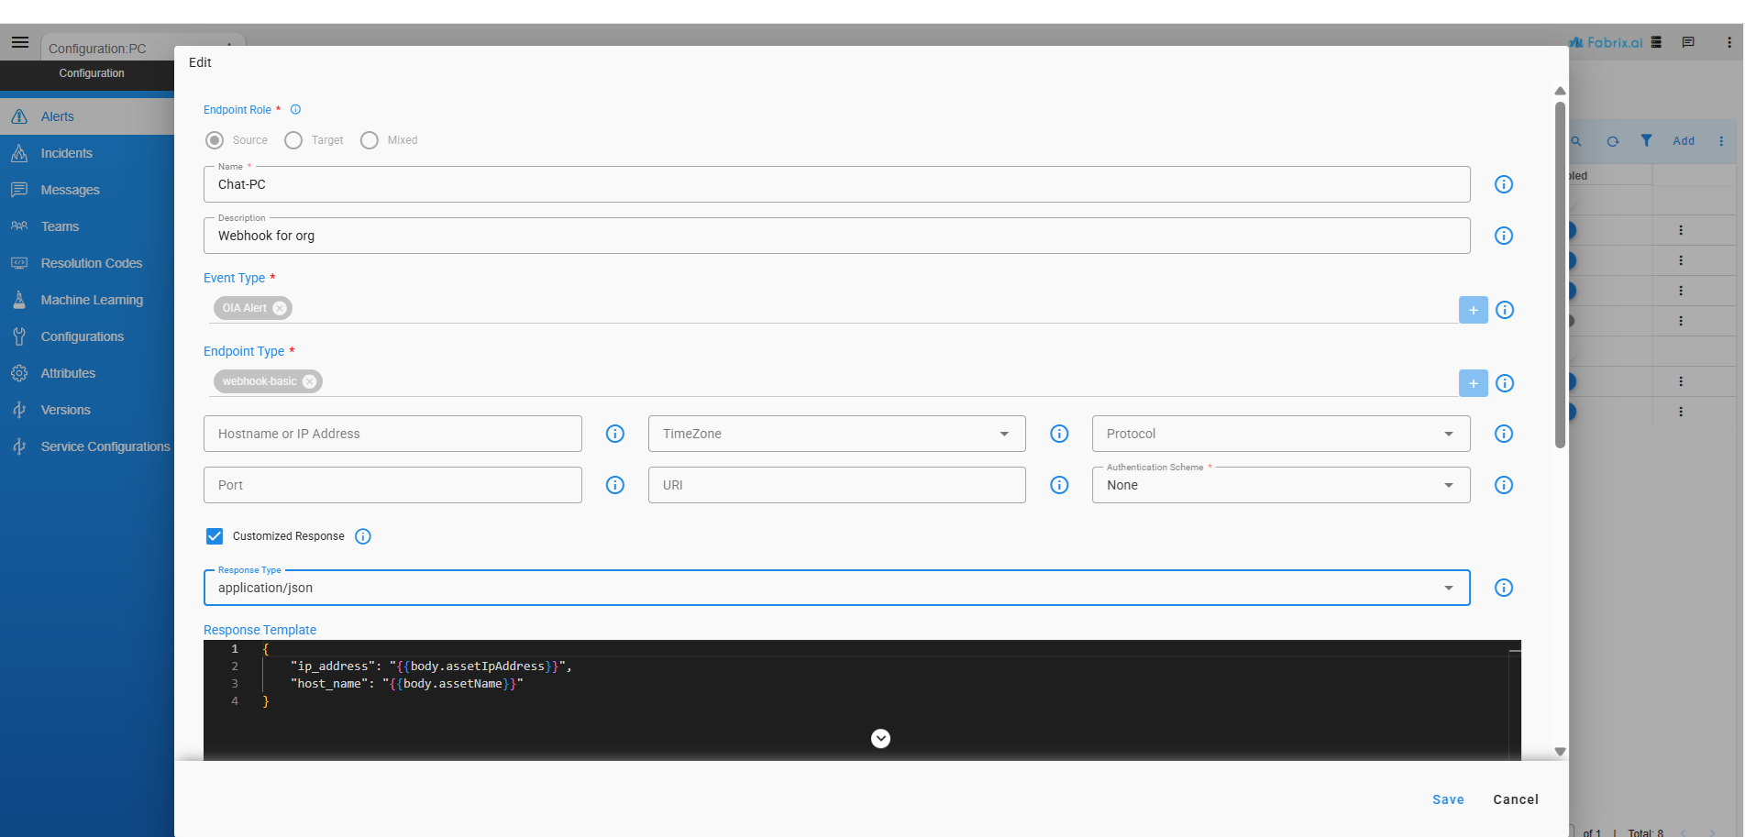Screen dimensions: 1745x837
Task: Open Incidents in the sidebar
Action: (87, 153)
